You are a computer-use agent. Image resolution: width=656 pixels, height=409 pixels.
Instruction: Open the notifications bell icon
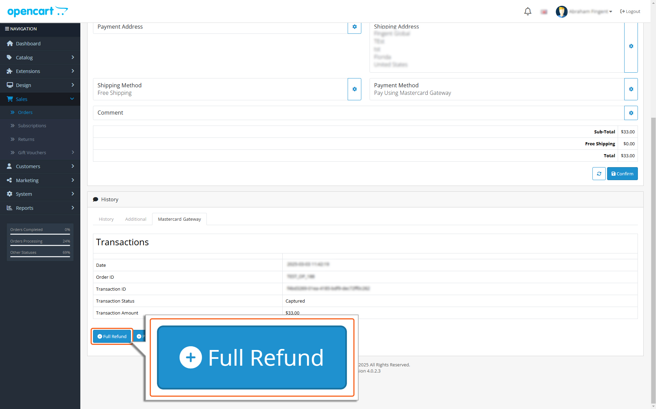pyautogui.click(x=527, y=11)
